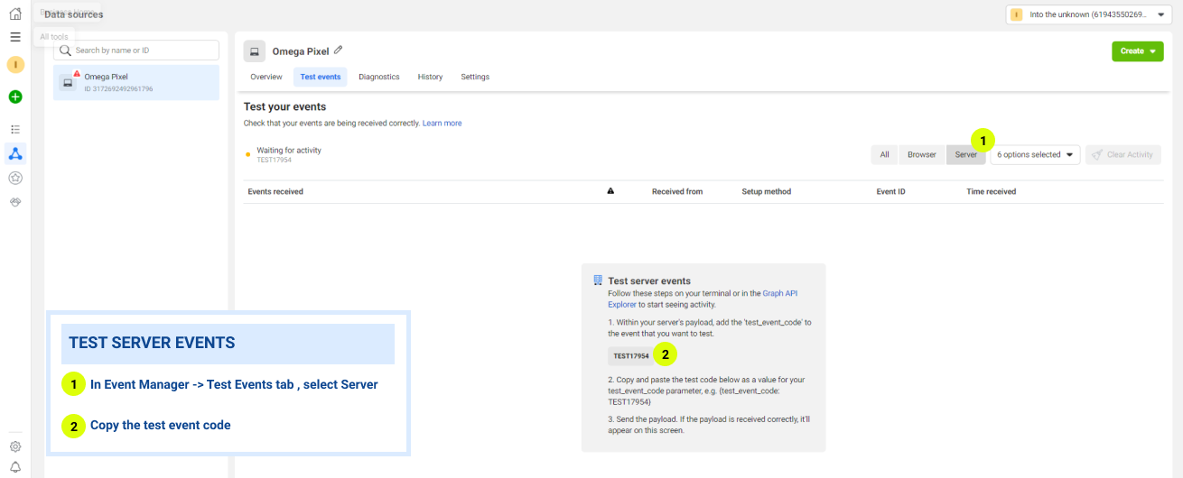Switch to the Settings tab
The width and height of the screenshot is (1183, 478).
point(475,77)
